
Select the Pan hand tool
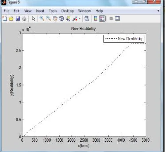[55, 19]
